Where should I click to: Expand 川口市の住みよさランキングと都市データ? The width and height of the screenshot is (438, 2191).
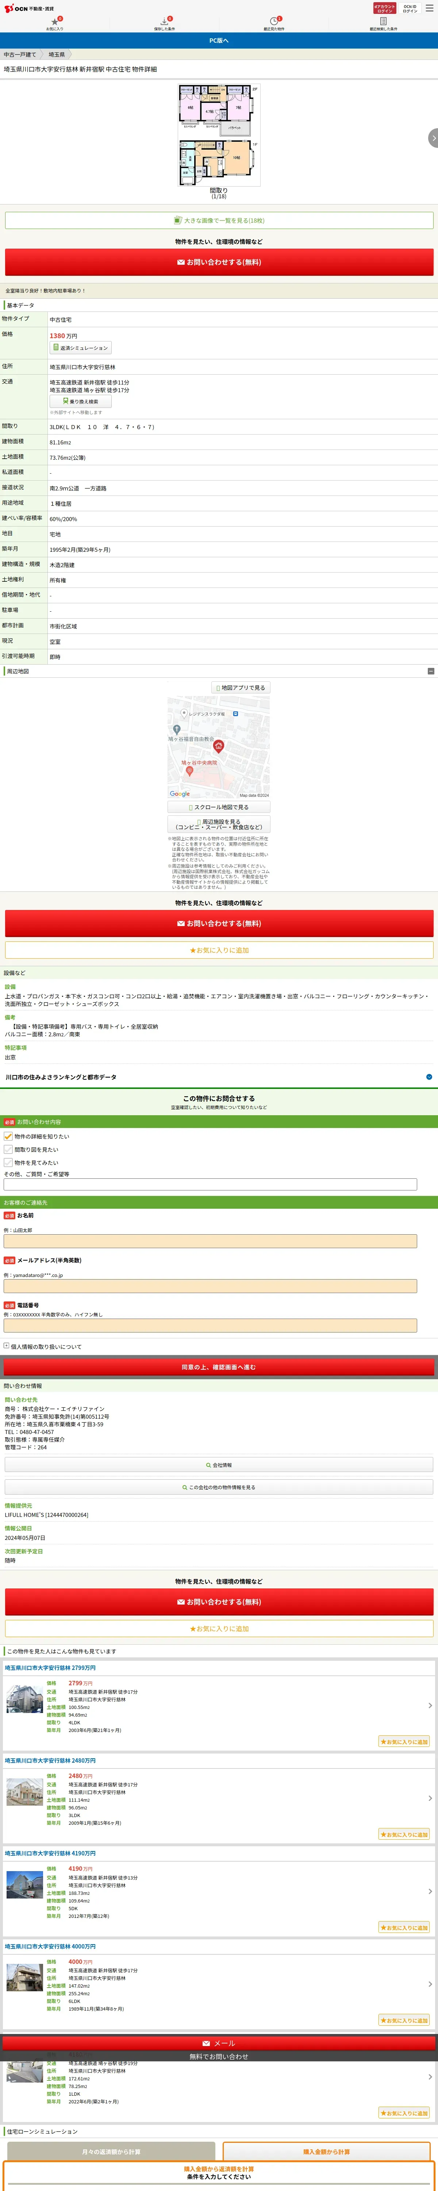tap(219, 1077)
